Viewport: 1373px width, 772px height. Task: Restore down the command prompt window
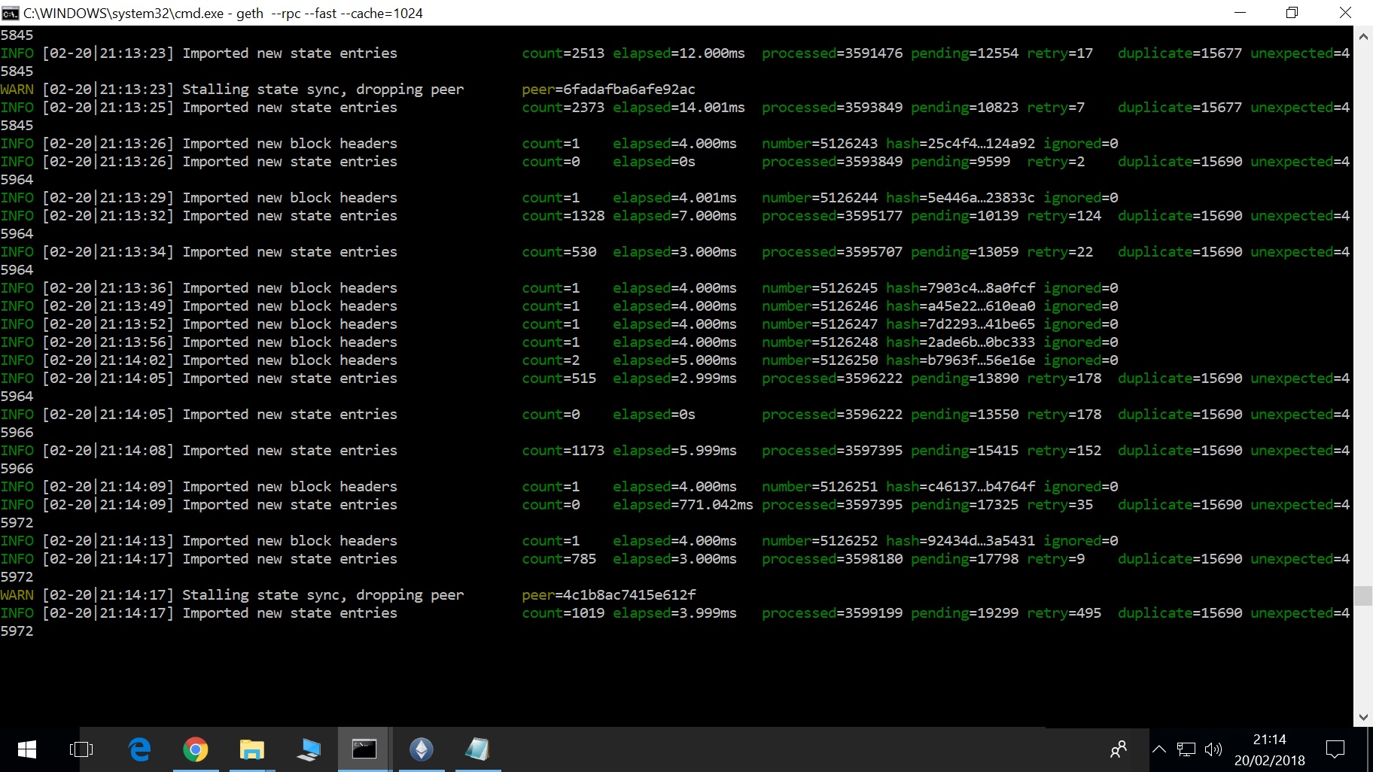point(1293,13)
